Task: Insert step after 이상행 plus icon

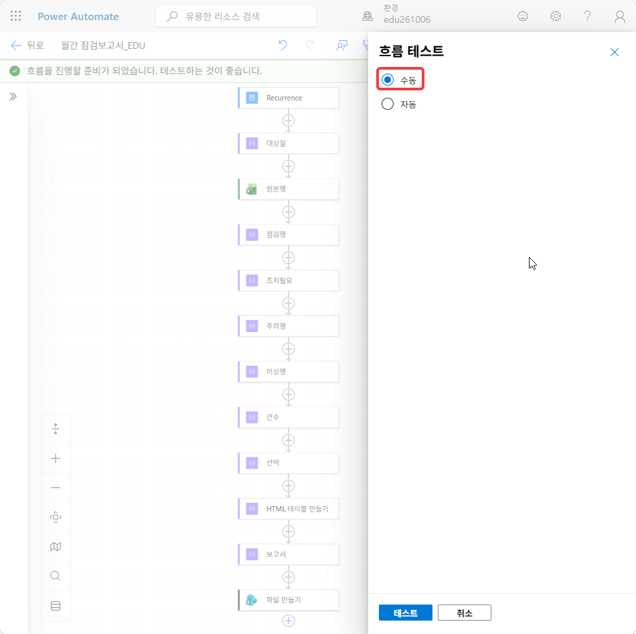Action: [x=289, y=394]
